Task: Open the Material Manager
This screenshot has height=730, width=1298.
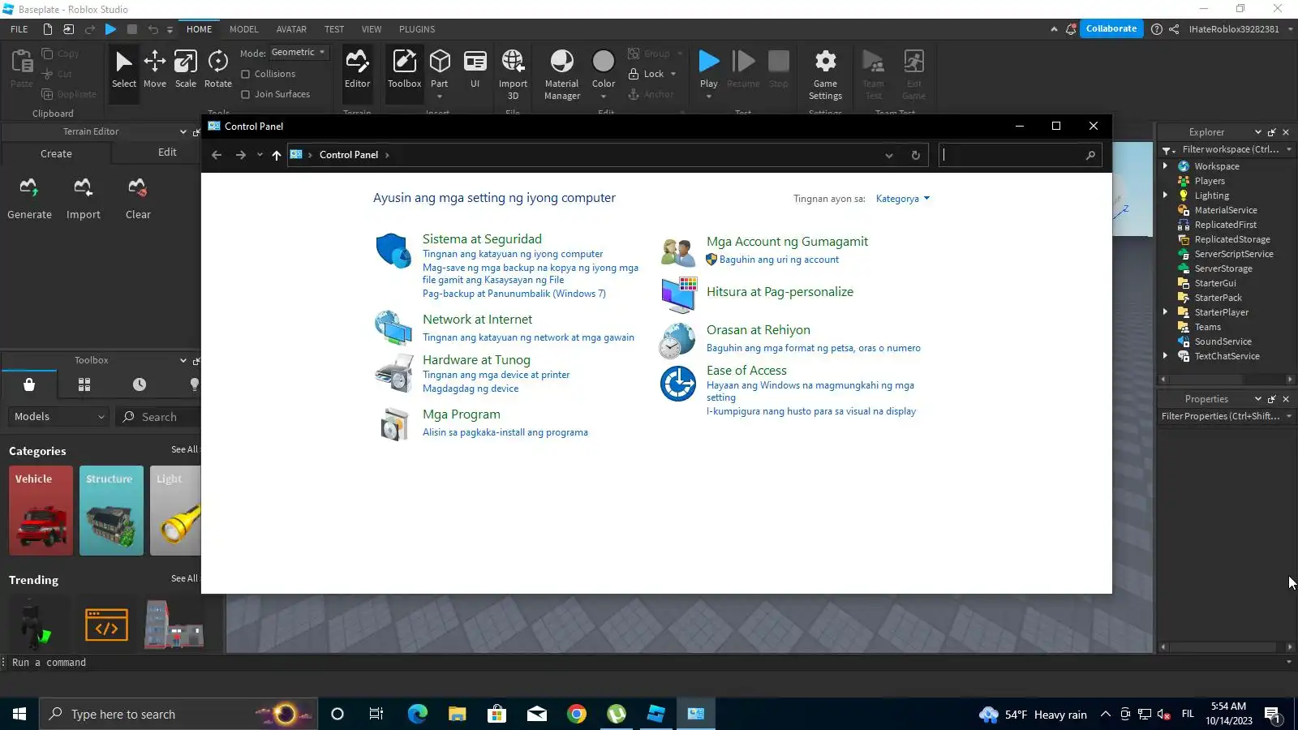Action: [561, 74]
